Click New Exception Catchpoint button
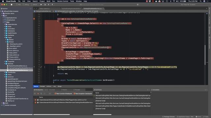The image size is (211, 118). pyautogui.click(x=83, y=94)
